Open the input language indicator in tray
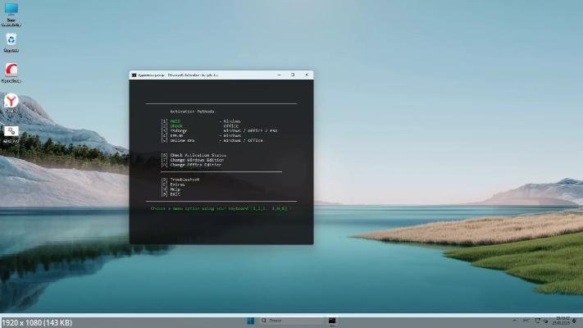 pyautogui.click(x=526, y=321)
